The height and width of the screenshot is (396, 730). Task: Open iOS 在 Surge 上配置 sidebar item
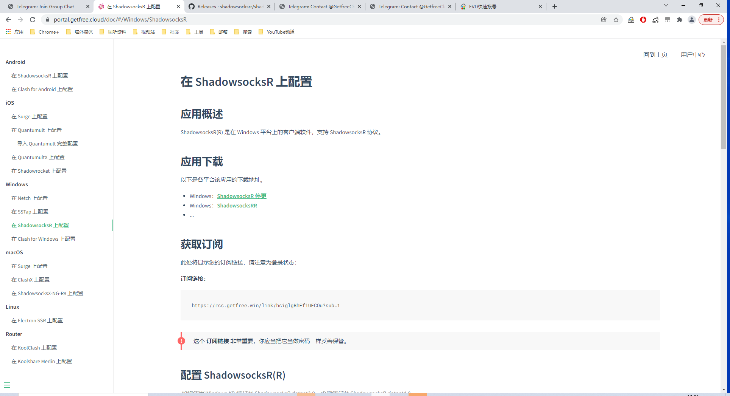click(x=30, y=116)
